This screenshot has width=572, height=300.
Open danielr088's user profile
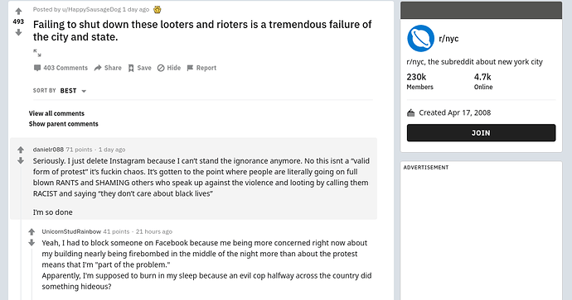(48, 150)
